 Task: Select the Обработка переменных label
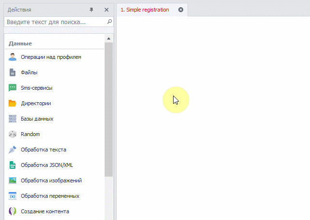(x=50, y=196)
